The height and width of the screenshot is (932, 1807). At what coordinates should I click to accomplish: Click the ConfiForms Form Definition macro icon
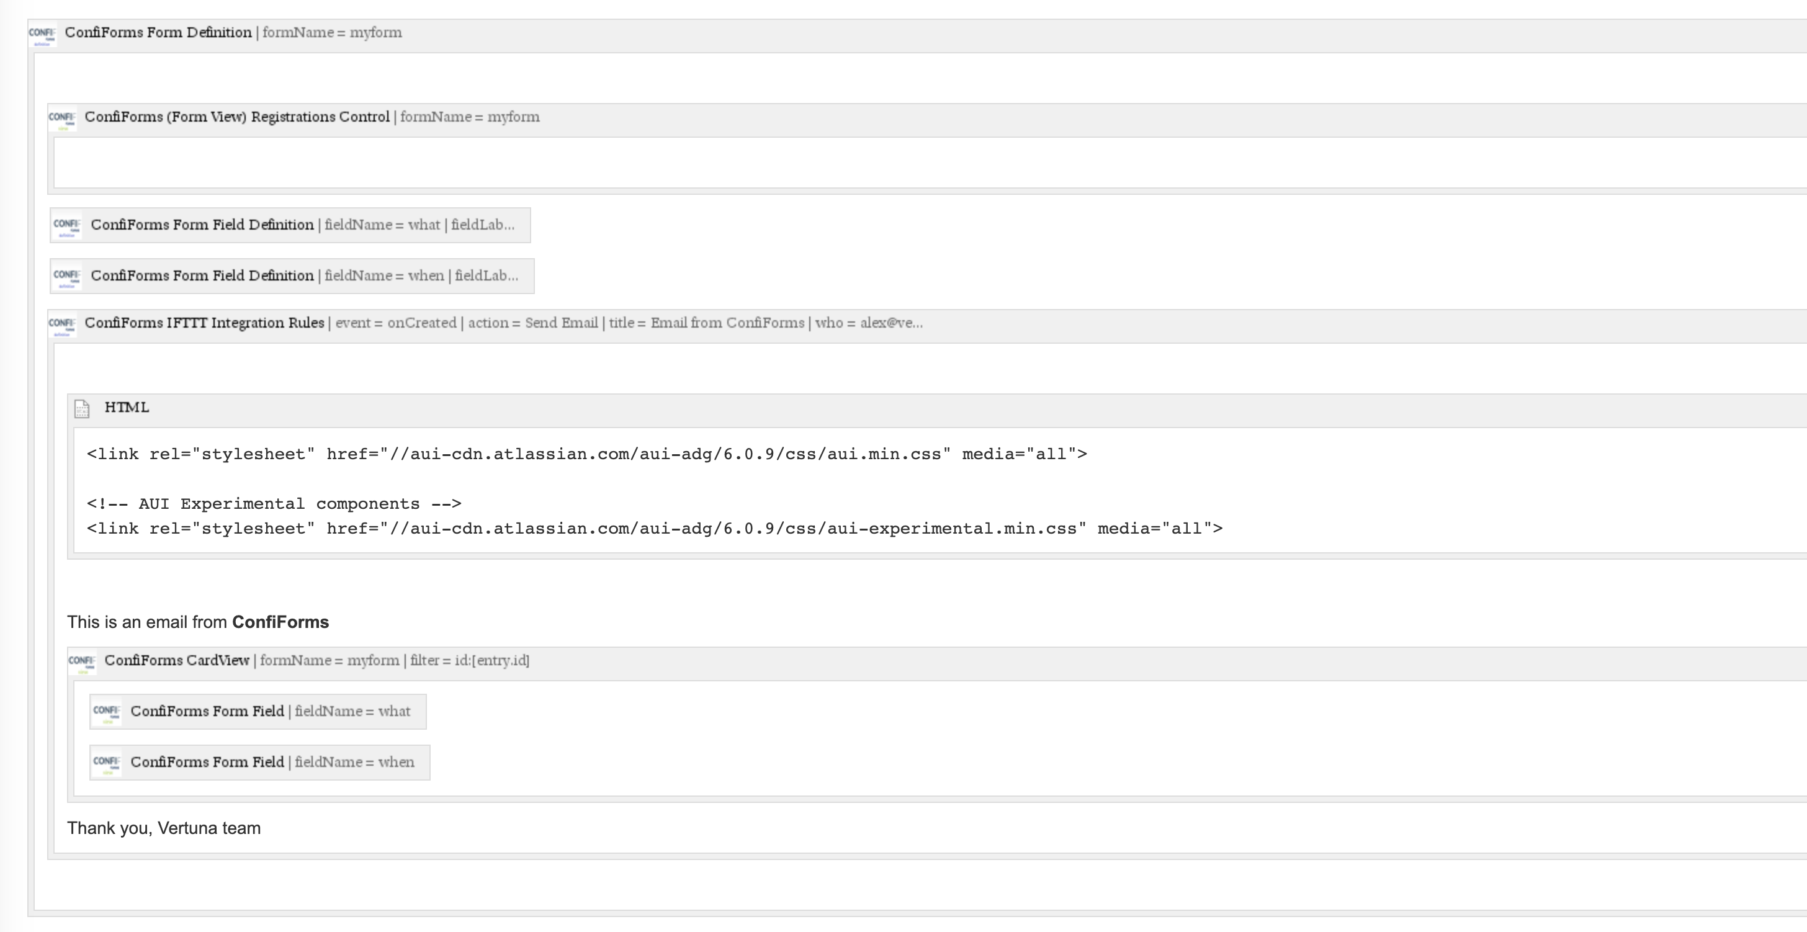click(42, 34)
